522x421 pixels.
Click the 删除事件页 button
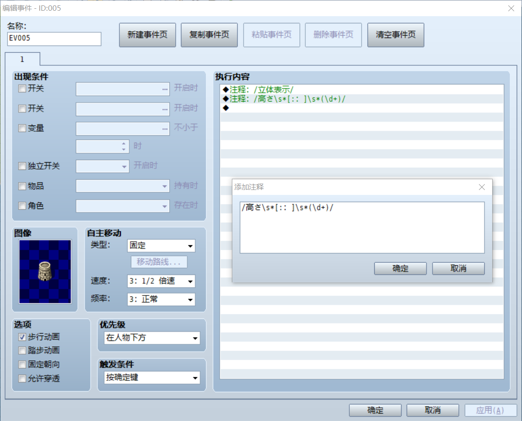[x=333, y=35]
